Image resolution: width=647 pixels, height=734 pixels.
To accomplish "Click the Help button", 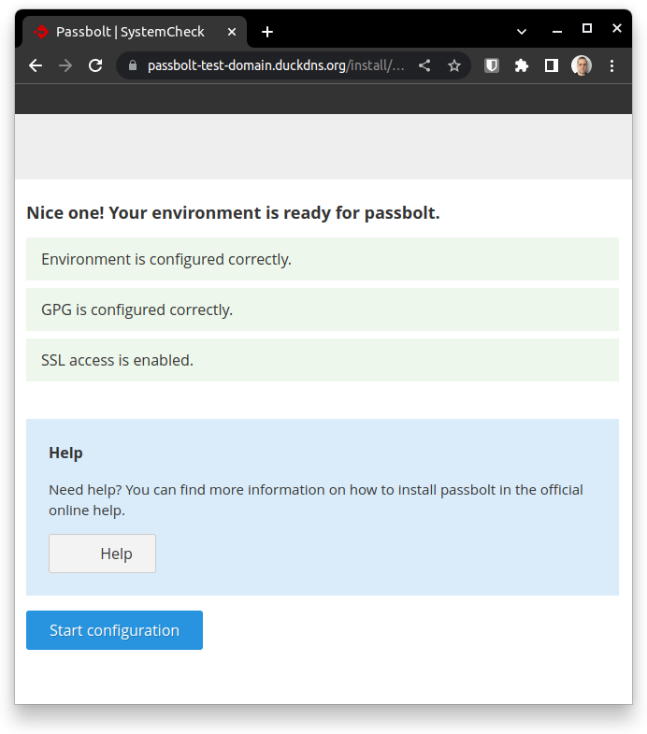I will (x=103, y=554).
